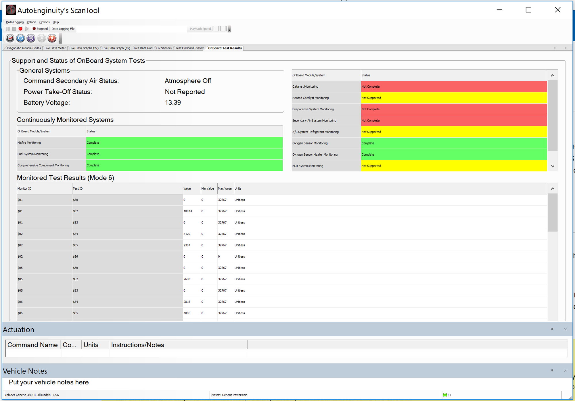Open the Vehicle menu
Screen dimensions: 575x401
tap(31, 22)
